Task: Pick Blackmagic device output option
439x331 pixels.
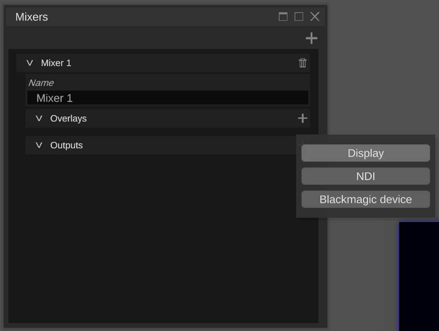Action: point(365,199)
